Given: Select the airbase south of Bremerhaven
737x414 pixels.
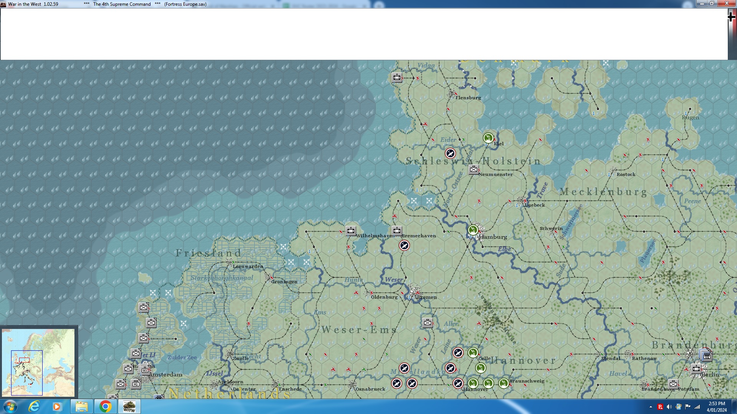Looking at the screenshot, I should coord(404,246).
